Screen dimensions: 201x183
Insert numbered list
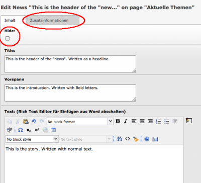tap(158, 121)
